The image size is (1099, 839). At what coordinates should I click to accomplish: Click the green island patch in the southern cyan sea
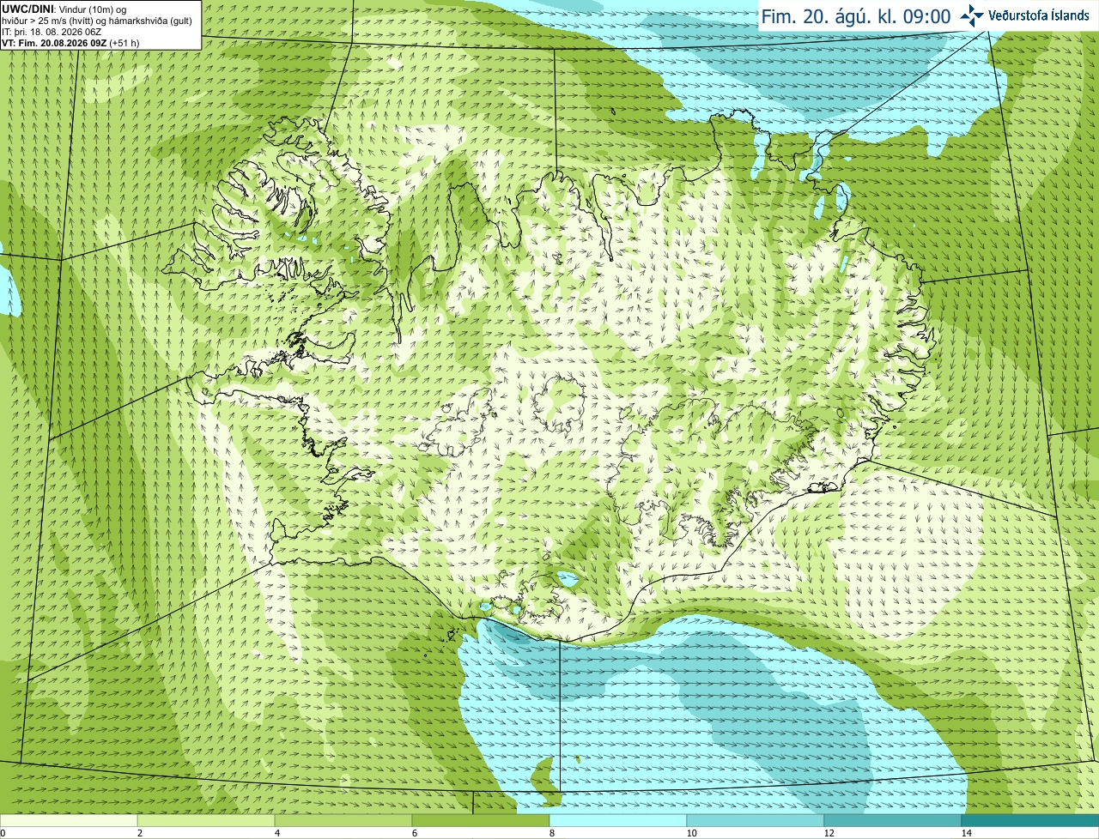543,778
